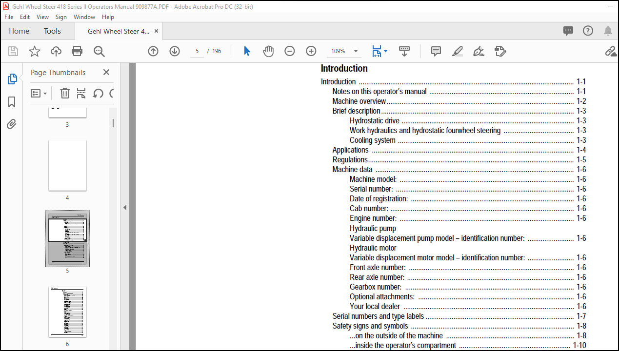This screenshot has height=351, width=619.
Task: Click the current page number field
Action: [197, 51]
